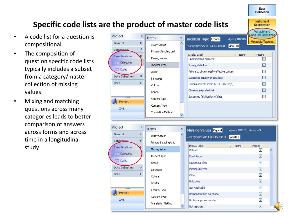
Task: Select Project tab in lower navigation pane
Action: coord(128,193)
